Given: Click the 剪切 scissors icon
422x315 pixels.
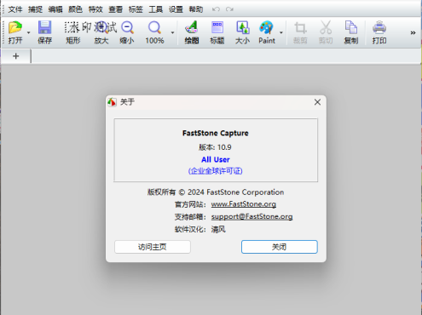Looking at the screenshot, I should (x=326, y=32).
